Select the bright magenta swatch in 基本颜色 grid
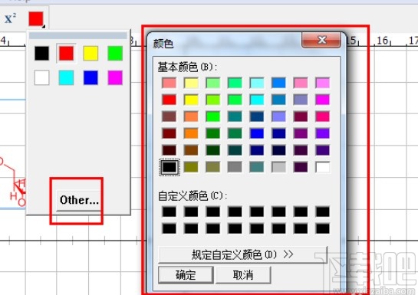This screenshot has width=418, height=295. click(x=323, y=100)
